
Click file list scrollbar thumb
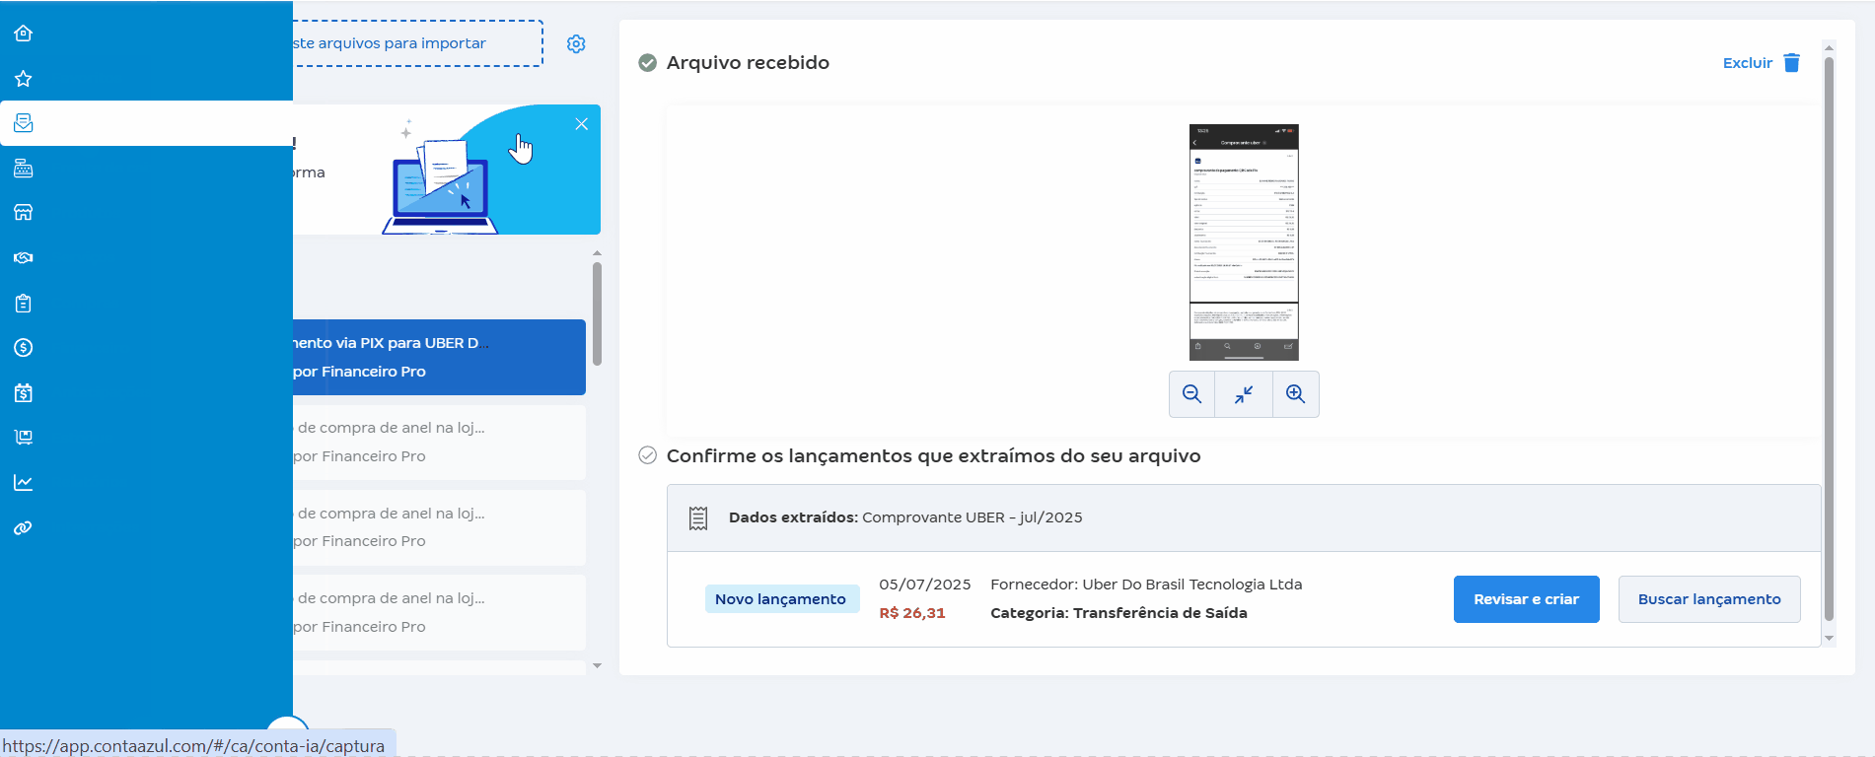[x=597, y=313]
